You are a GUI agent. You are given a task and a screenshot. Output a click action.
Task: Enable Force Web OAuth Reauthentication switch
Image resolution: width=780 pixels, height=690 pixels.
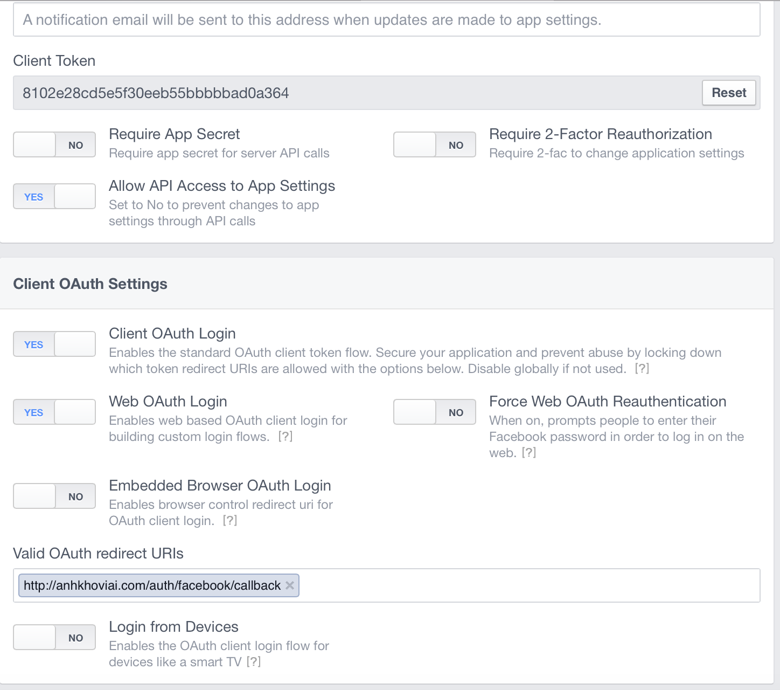[435, 412]
